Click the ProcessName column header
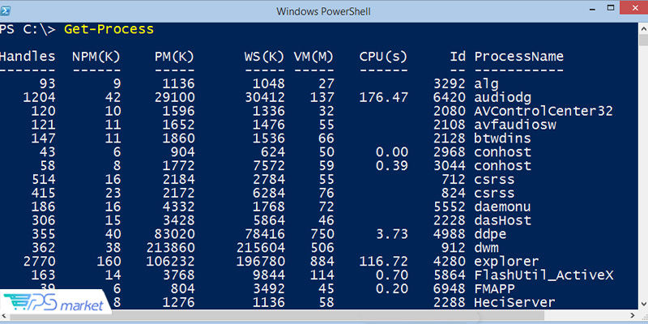Image resolution: width=648 pixels, height=324 pixels. [518, 57]
